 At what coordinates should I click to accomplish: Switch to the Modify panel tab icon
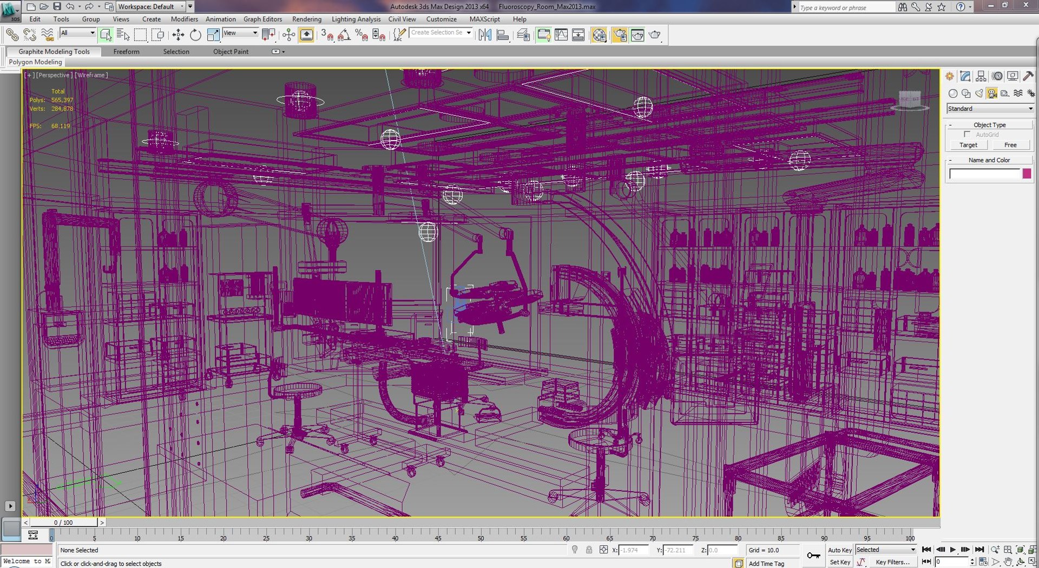tap(965, 76)
